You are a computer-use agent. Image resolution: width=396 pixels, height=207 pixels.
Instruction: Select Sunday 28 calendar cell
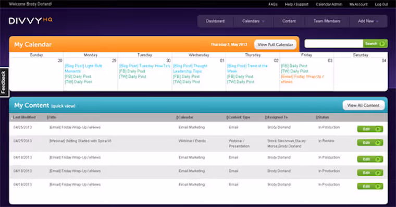(x=36, y=74)
